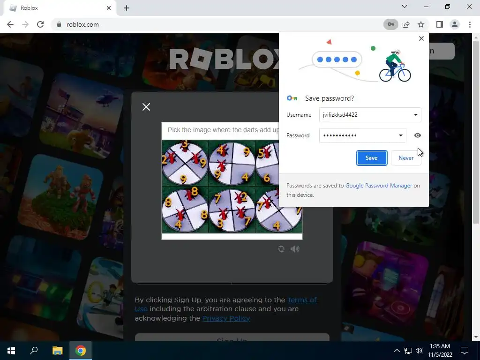Pick the bottom-left dartboard image
Screen dimensions: 480x360
185,210
